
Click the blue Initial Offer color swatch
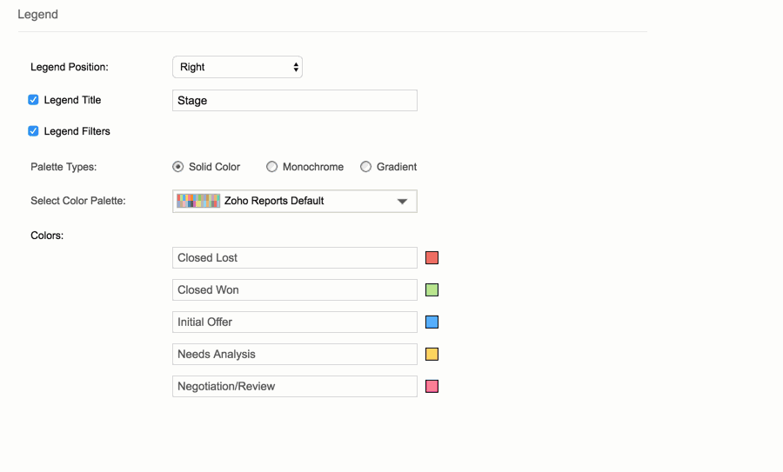click(x=432, y=322)
